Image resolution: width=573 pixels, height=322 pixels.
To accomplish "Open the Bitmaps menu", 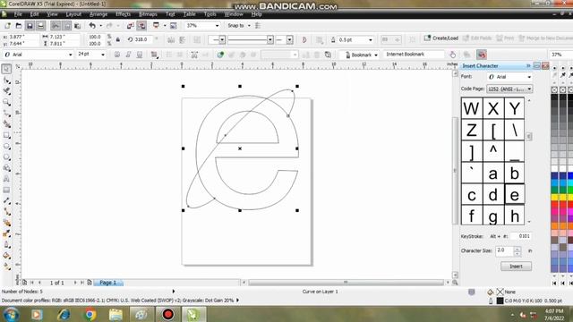I will 148,14.
